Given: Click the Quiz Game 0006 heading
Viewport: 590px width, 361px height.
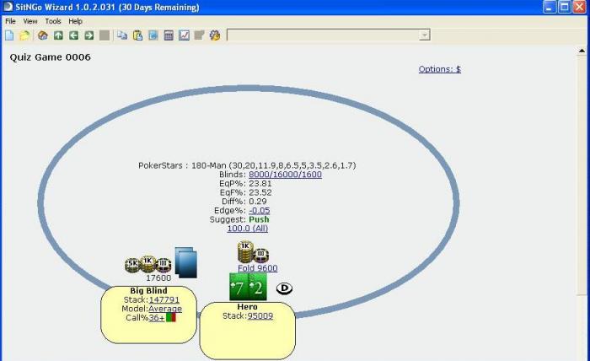Looking at the screenshot, I should (50, 57).
